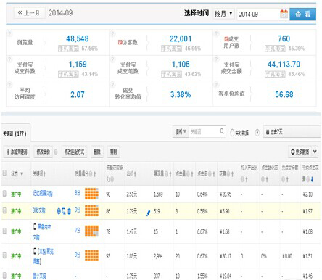The image size is (322, 280).
Task: Sort by 平均点击花费 blue down arrow
Action: point(312,179)
